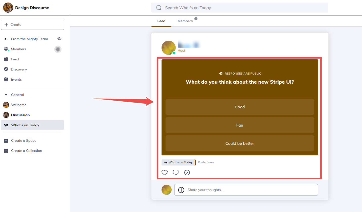
Task: Open the Design Discourse network logo
Action: [x=8, y=8]
